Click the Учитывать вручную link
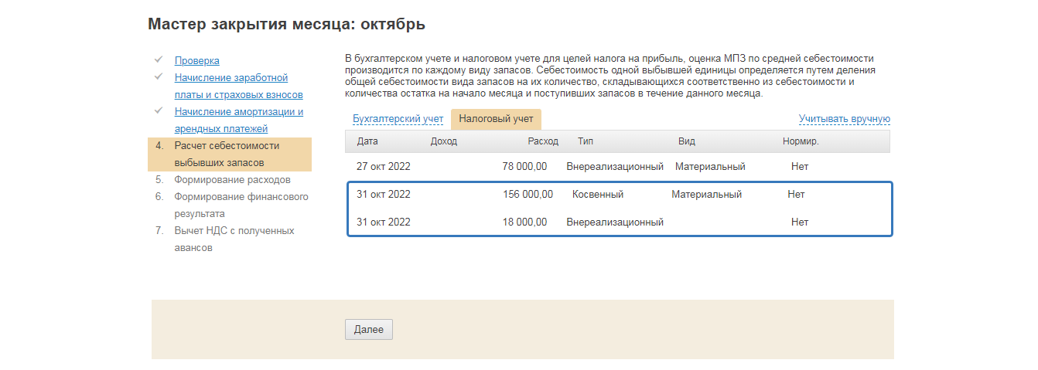 pos(844,119)
